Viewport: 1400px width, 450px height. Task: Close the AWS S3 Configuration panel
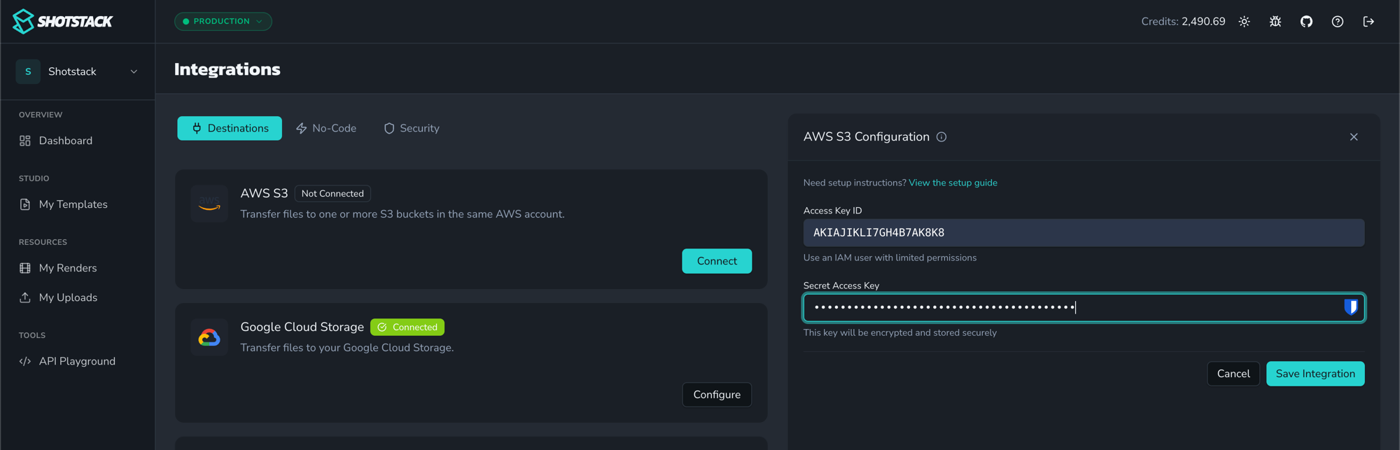[x=1354, y=137]
